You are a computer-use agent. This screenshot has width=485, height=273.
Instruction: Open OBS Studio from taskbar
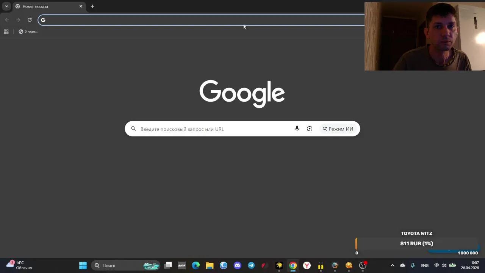[363, 265]
